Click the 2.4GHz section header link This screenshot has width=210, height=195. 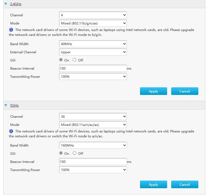coord(16,4)
